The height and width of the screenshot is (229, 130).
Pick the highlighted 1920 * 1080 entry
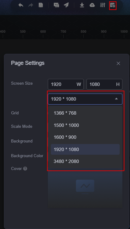point(85,150)
